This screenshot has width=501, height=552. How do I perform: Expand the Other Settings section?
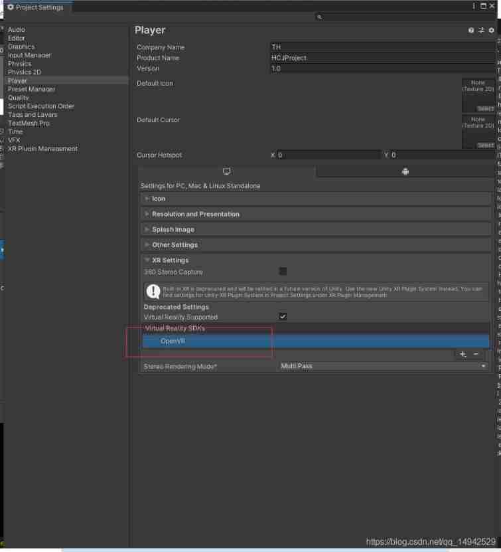pyautogui.click(x=316, y=245)
